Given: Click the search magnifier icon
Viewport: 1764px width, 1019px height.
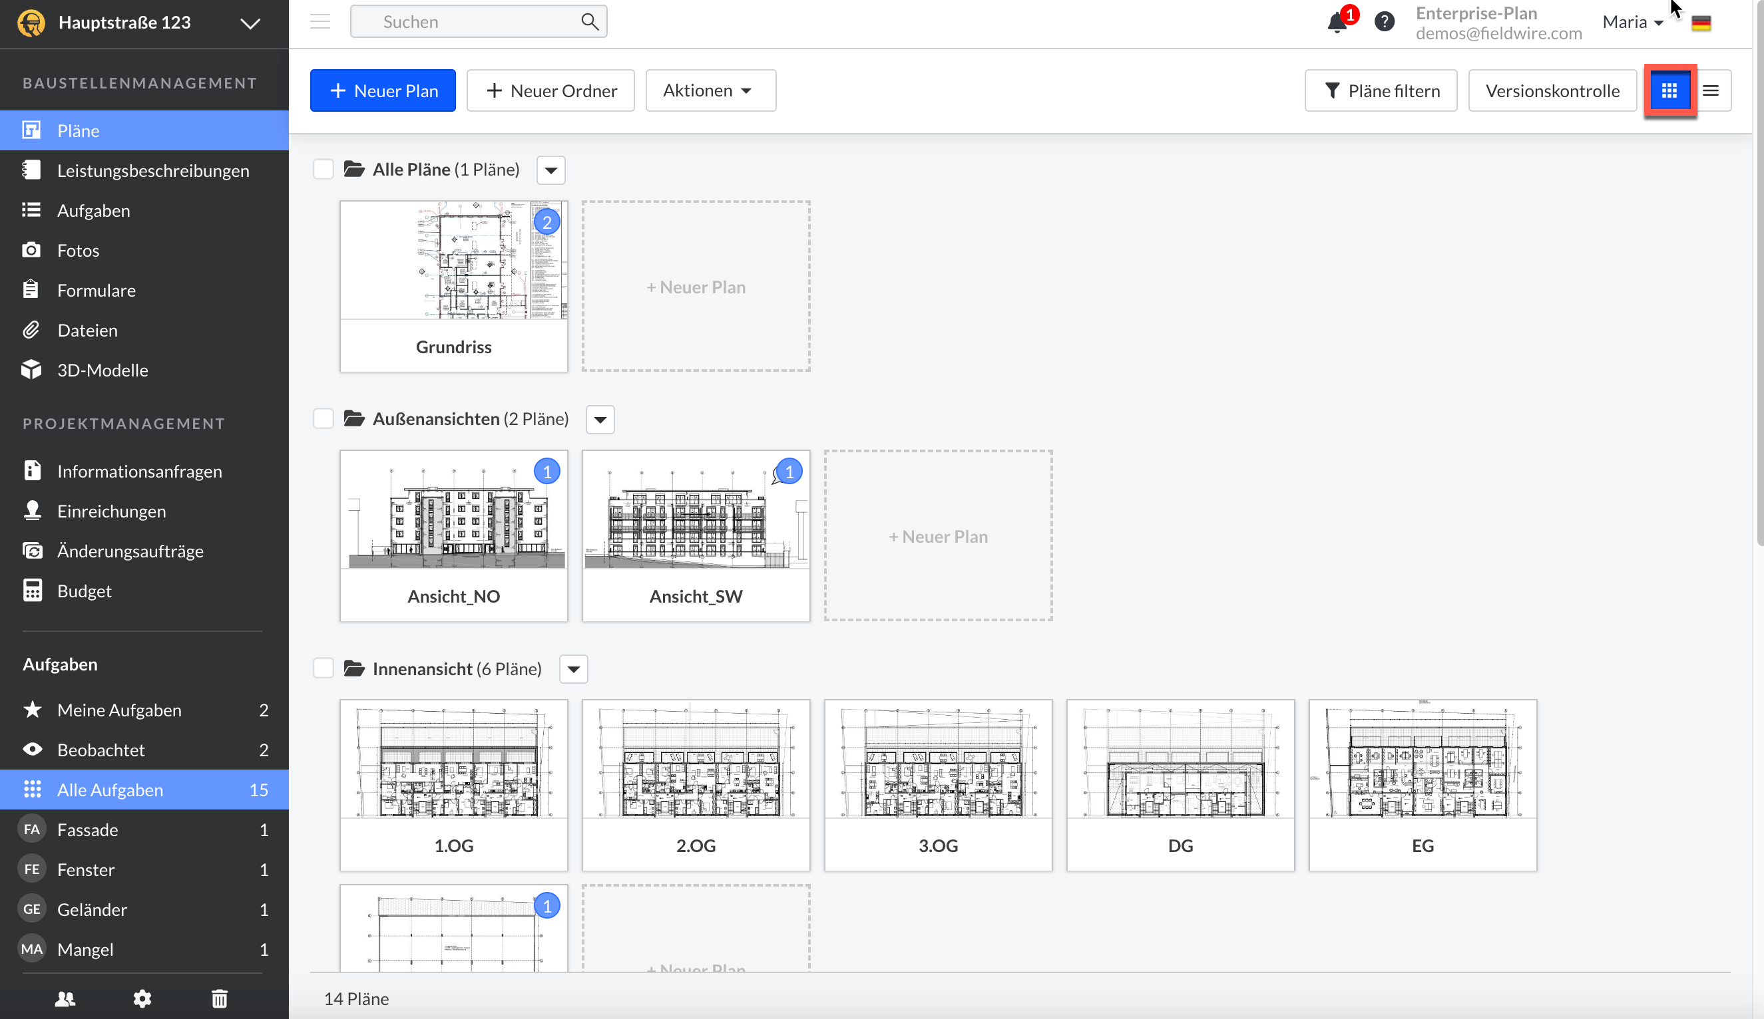Looking at the screenshot, I should (x=589, y=22).
